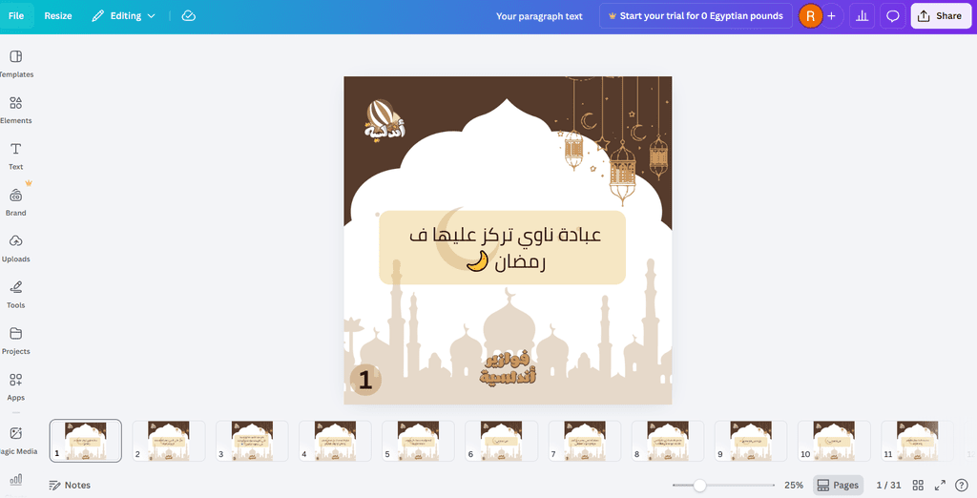Select page 5 thumbnail
The image size is (977, 498).
click(x=418, y=441)
